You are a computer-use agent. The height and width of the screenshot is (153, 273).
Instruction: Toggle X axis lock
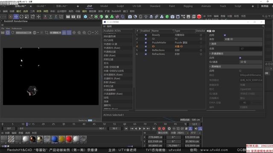point(45,17)
